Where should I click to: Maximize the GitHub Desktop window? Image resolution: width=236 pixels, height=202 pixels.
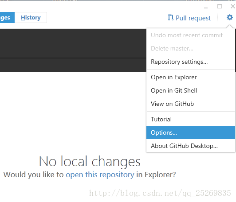point(220,6)
